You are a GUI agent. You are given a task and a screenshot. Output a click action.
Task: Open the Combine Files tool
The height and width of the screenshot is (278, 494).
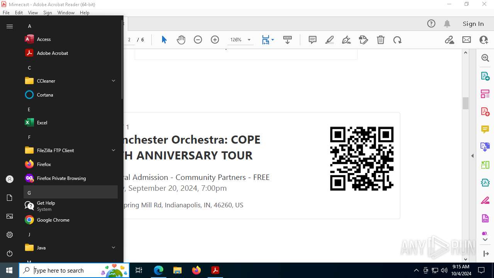[485, 147]
